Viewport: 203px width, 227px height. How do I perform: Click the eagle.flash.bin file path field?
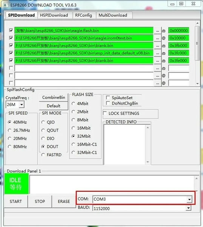[84, 31]
